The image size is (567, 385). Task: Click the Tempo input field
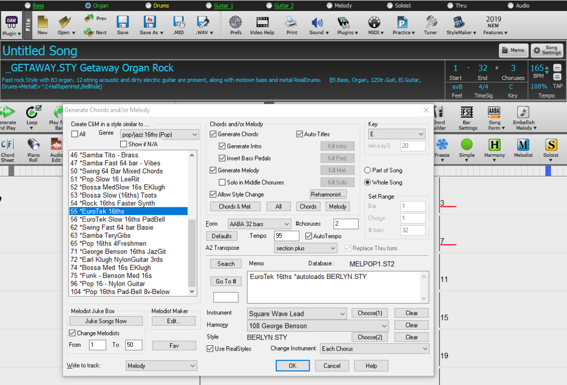tap(286, 236)
